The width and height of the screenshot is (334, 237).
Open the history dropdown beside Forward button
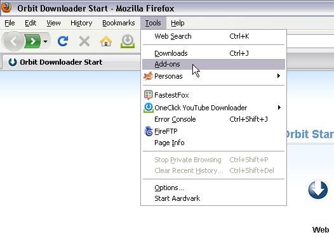click(x=45, y=41)
